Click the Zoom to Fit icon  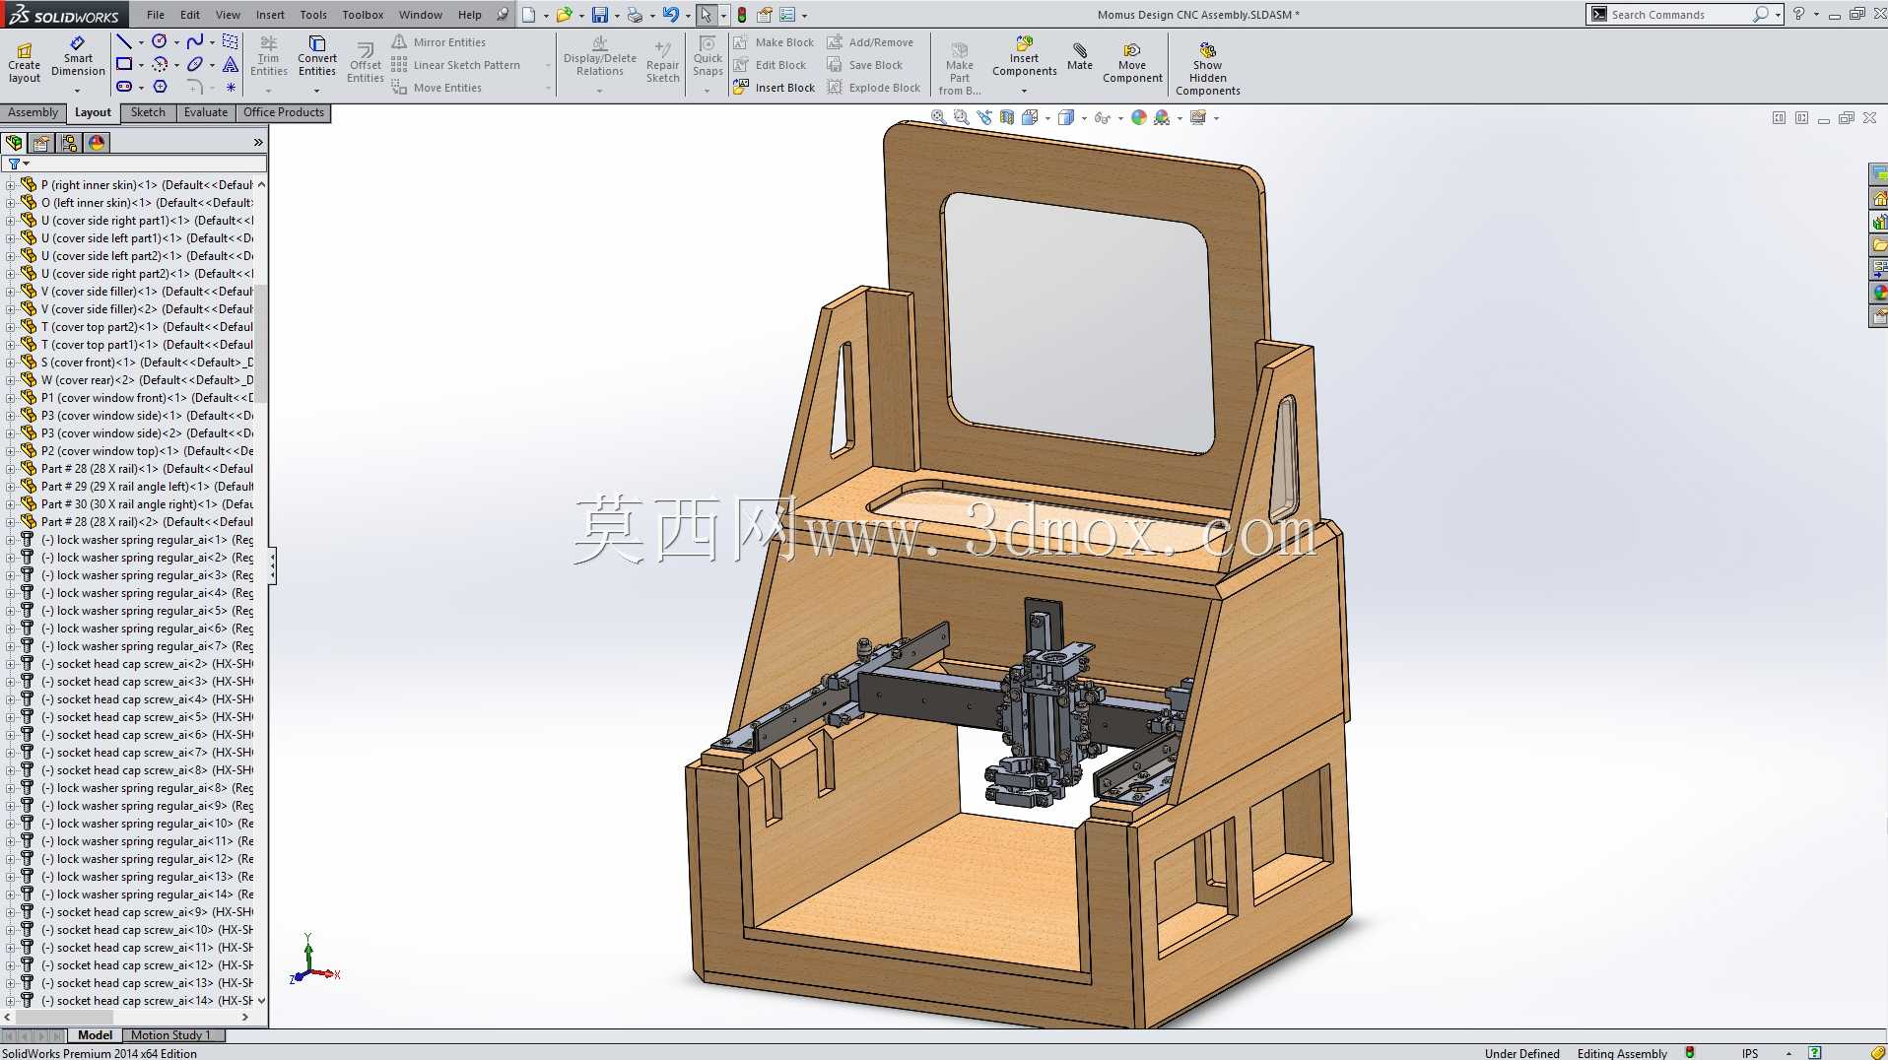point(938,117)
